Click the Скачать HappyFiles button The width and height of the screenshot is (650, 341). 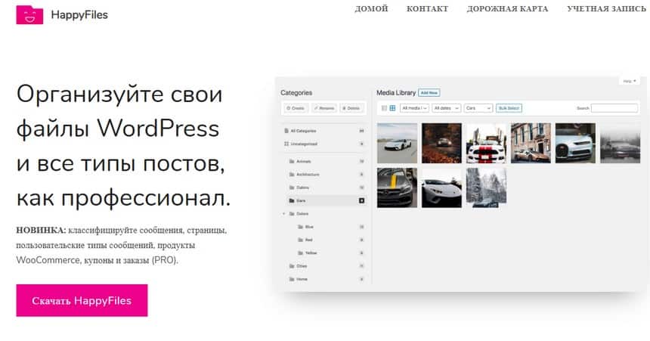pyautogui.click(x=82, y=300)
